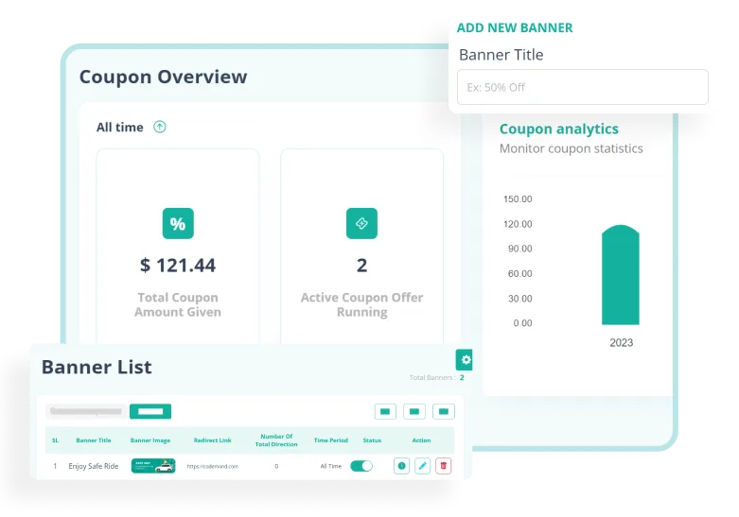Click the 120.00 value on chart axis

click(518, 224)
